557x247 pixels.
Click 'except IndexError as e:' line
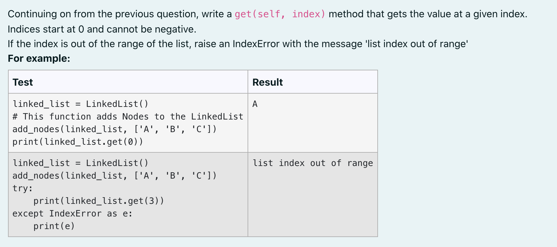pos(72,213)
